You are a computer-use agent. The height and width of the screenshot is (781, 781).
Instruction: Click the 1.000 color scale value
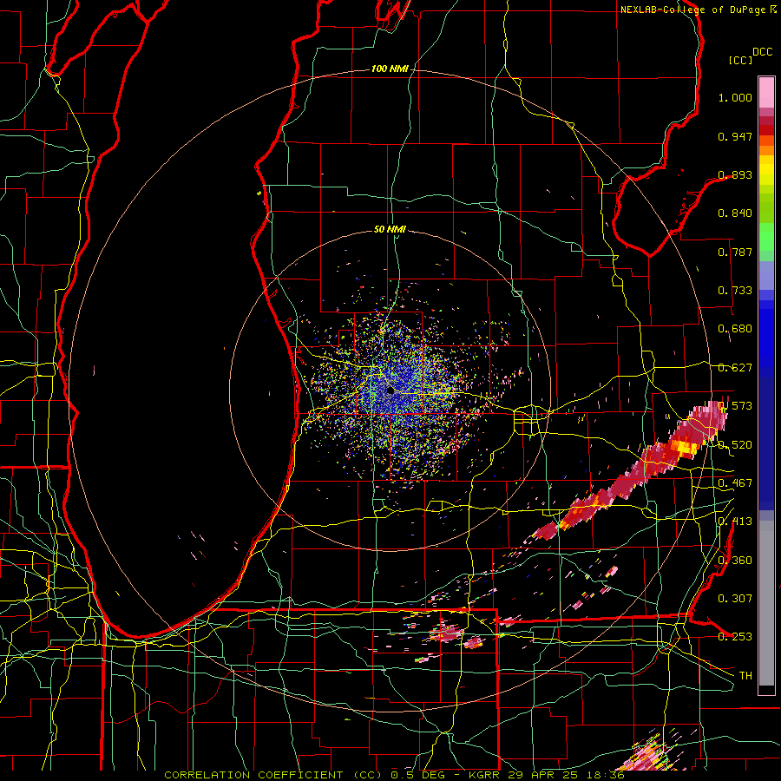(735, 97)
